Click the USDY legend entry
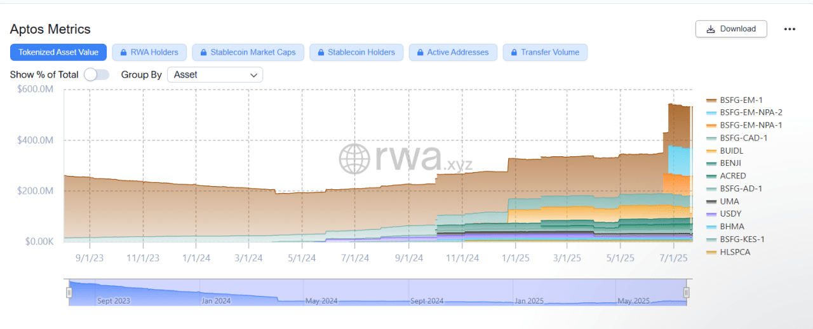Image resolution: width=813 pixels, height=329 pixels. 730,214
